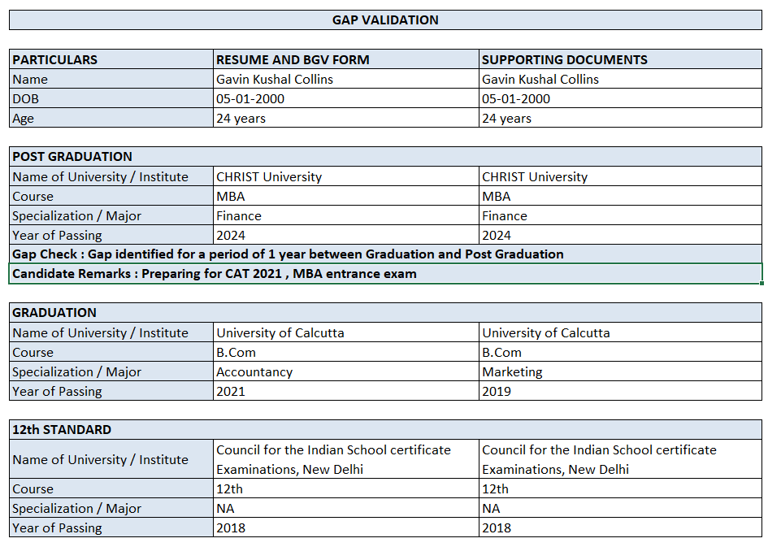Click the PARTICULARS header cell
The width and height of the screenshot is (768, 547).
point(111,59)
